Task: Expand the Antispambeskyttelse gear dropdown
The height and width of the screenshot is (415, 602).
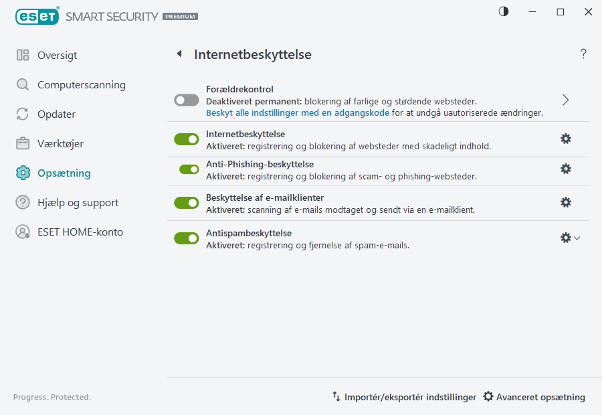Action: tap(577, 238)
